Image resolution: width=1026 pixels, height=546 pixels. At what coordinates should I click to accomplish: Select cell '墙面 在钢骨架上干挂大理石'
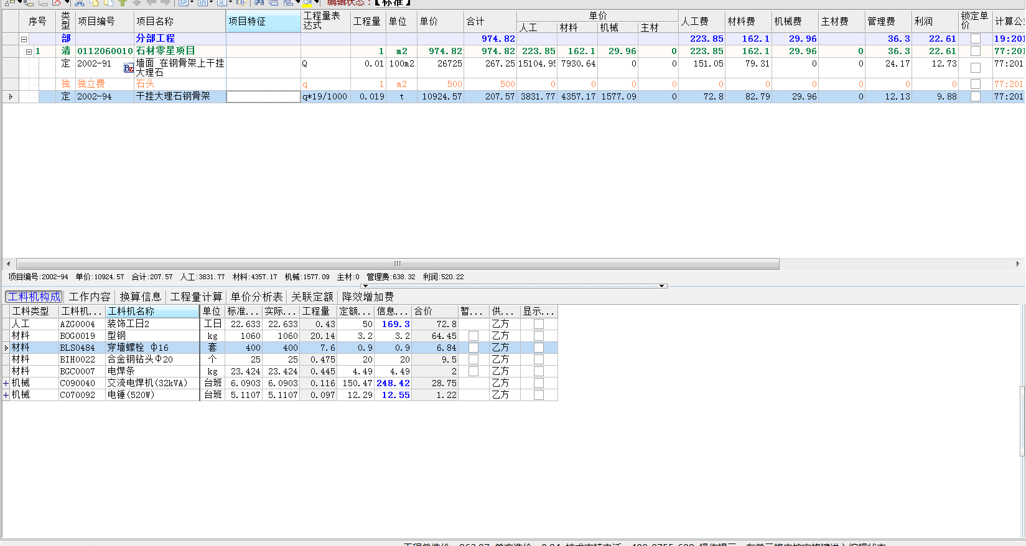(x=180, y=68)
